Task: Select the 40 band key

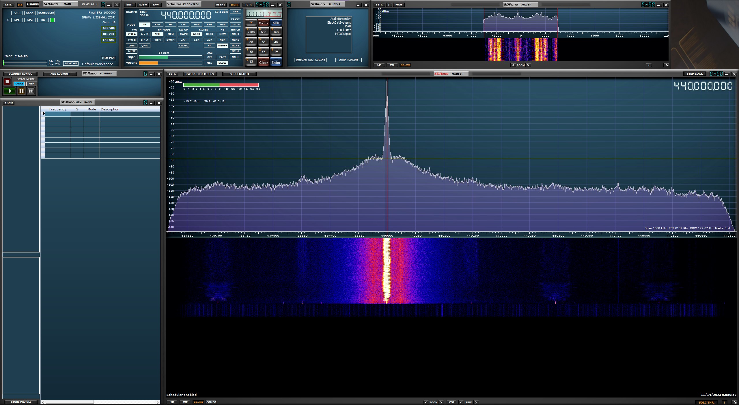Action: pos(276,42)
